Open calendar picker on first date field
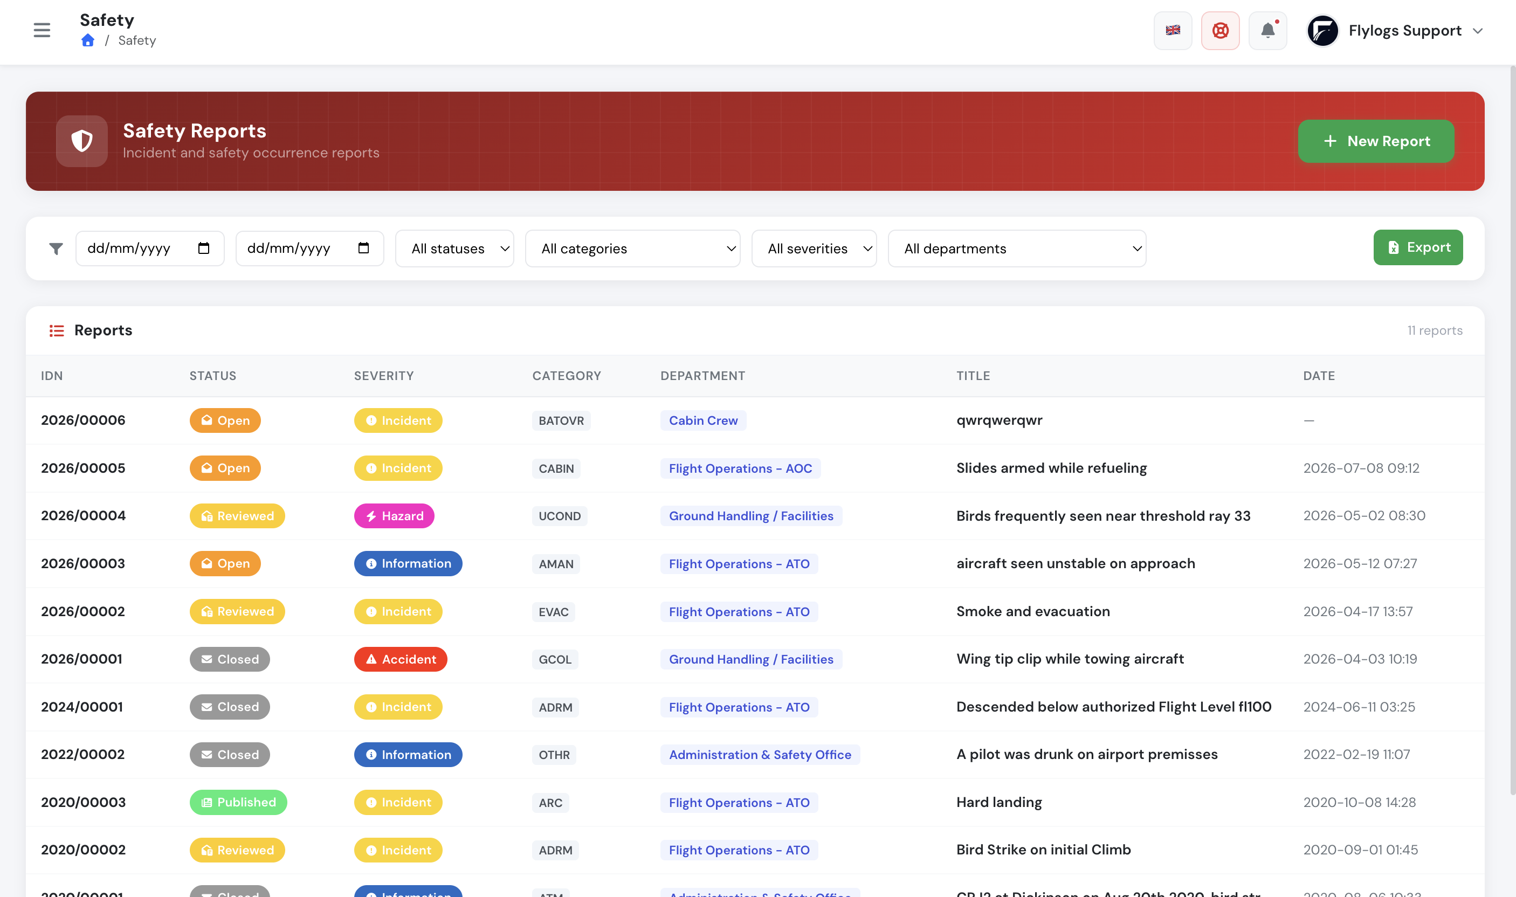This screenshot has height=897, width=1516. (204, 248)
